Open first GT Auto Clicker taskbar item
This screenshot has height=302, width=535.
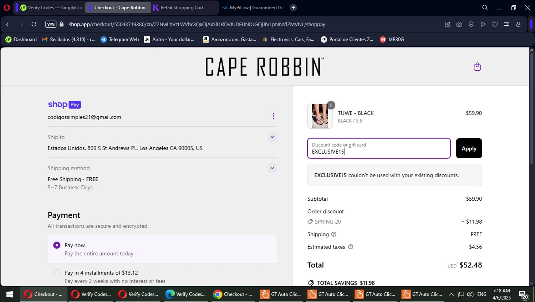(x=280, y=294)
